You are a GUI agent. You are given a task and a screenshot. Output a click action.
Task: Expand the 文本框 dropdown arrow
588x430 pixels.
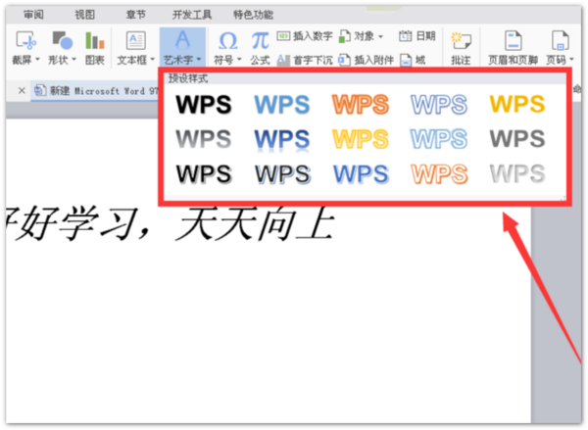pos(152,59)
